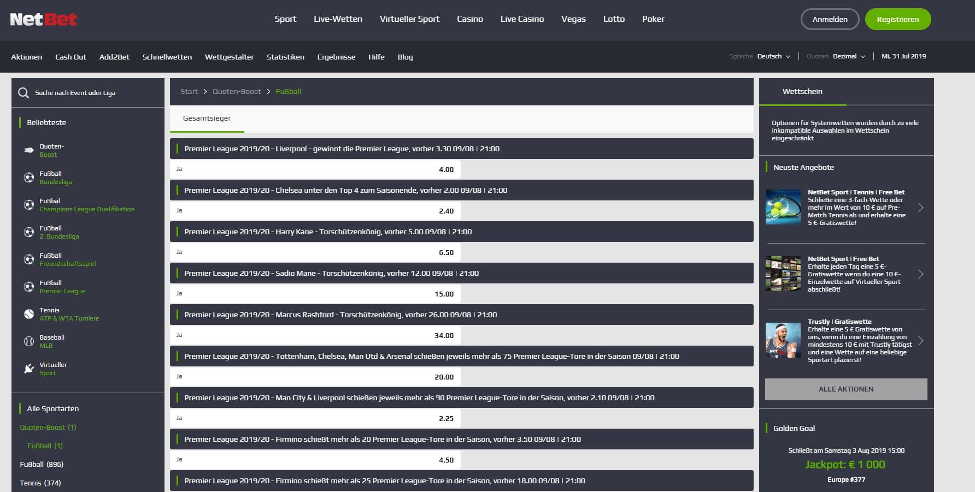Screen dimensions: 975x492
Task: Click the Virtueller Sport icon in sidebar
Action: [x=29, y=369]
